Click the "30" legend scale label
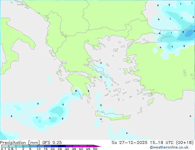This screenshot has height=150, width=195. click(x=67, y=149)
